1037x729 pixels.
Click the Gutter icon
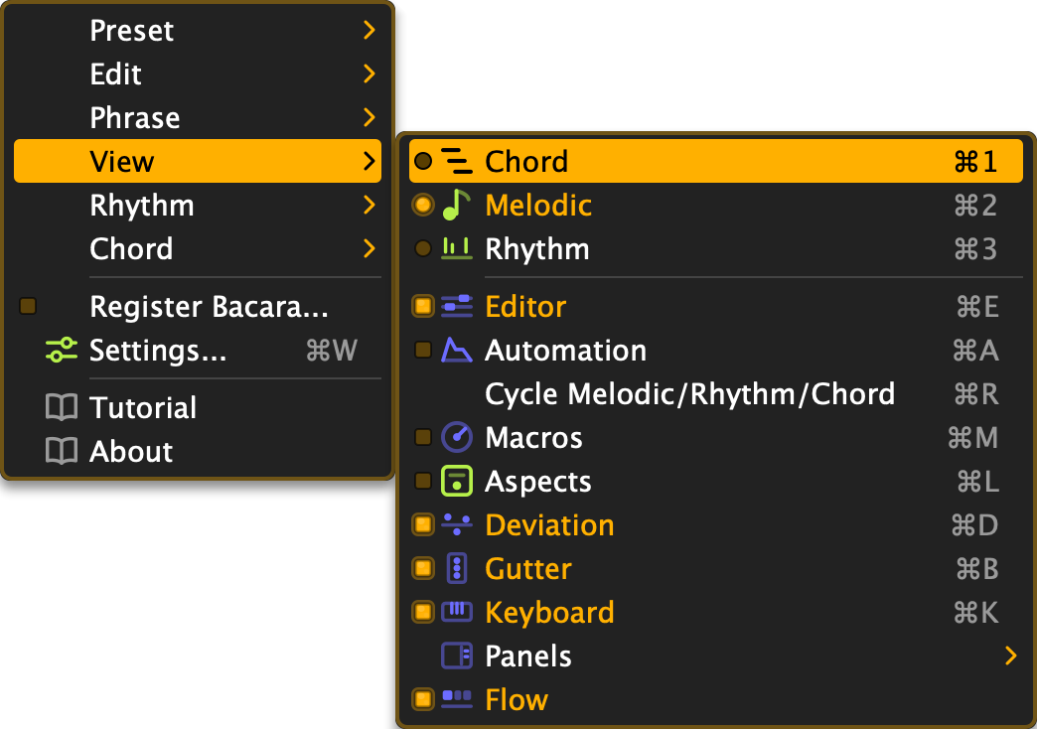pos(456,568)
